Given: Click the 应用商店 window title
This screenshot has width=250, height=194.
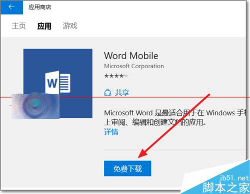Looking at the screenshot, I should (40, 7).
